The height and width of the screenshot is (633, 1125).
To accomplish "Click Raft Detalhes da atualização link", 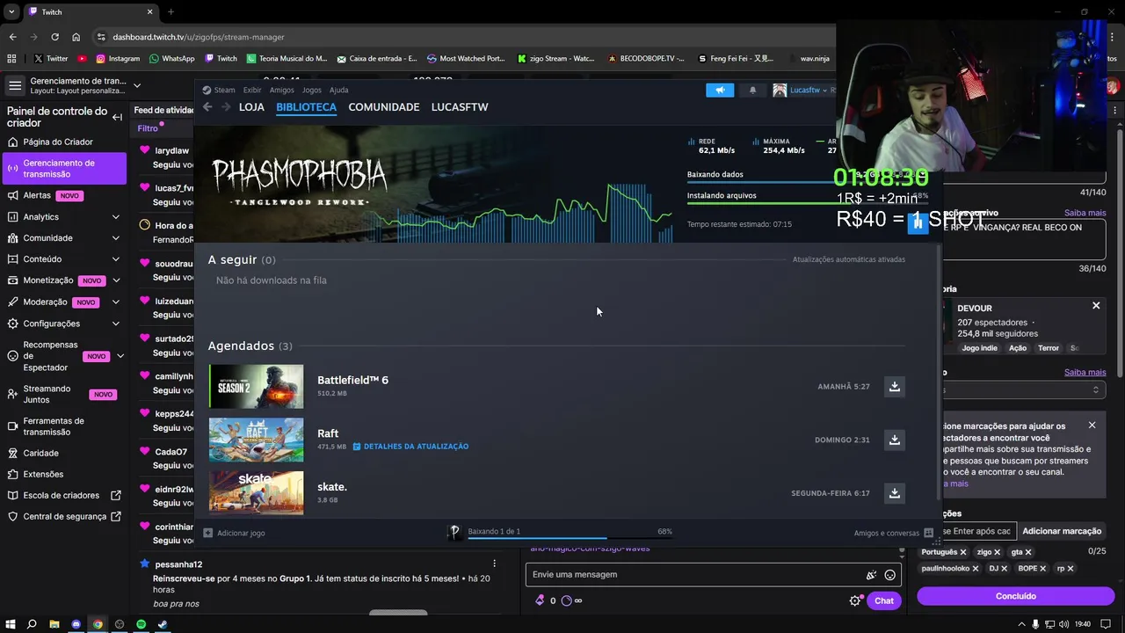I will [410, 447].
